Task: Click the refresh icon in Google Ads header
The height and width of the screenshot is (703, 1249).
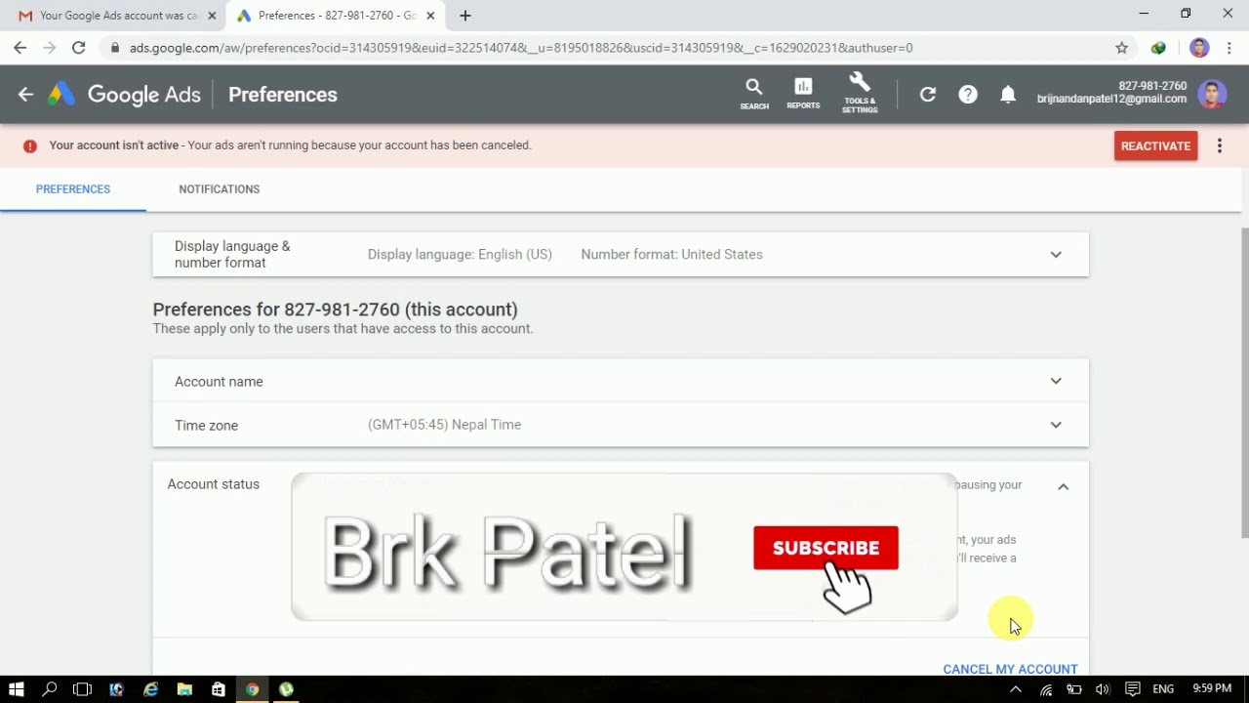Action: tap(928, 95)
